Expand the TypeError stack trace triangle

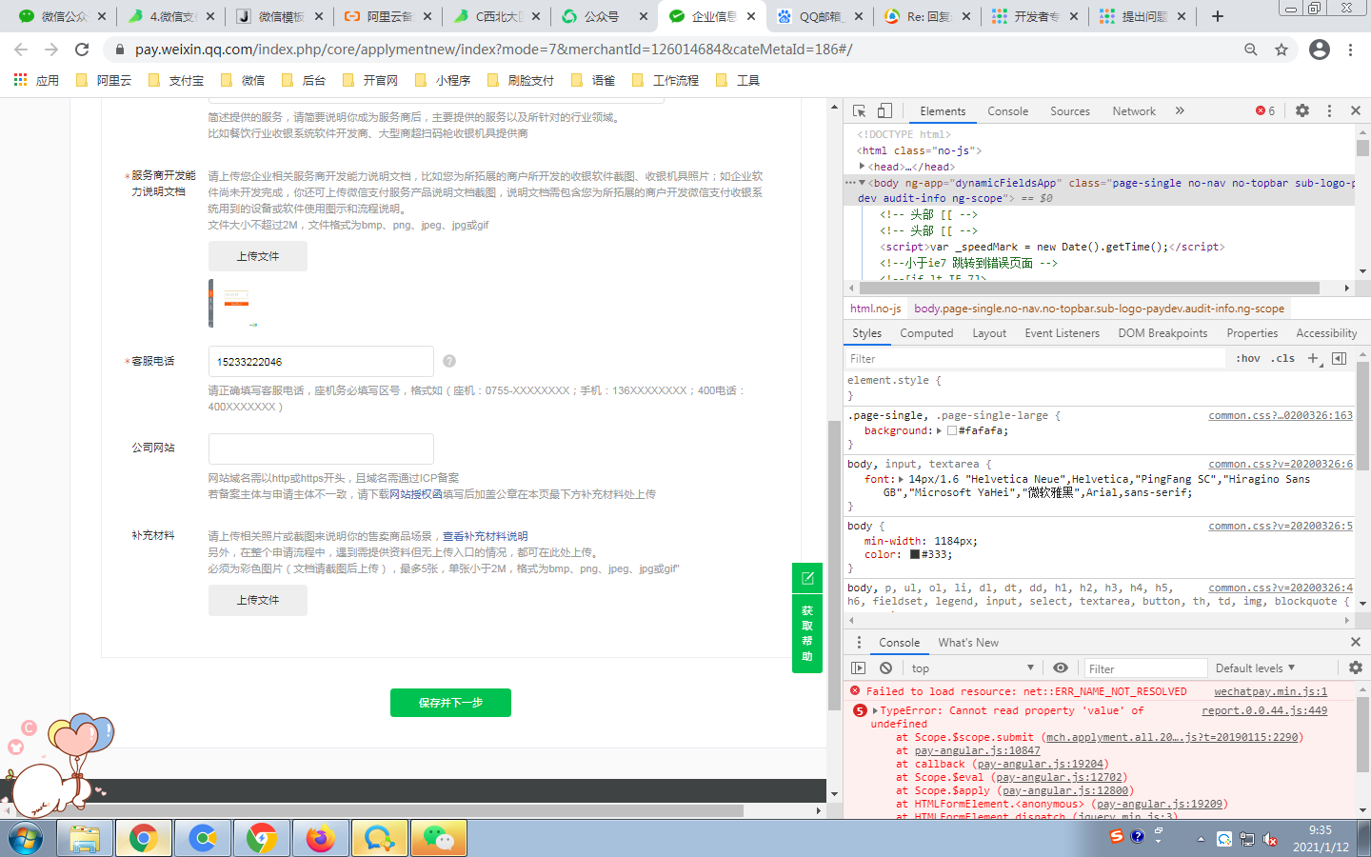(875, 710)
